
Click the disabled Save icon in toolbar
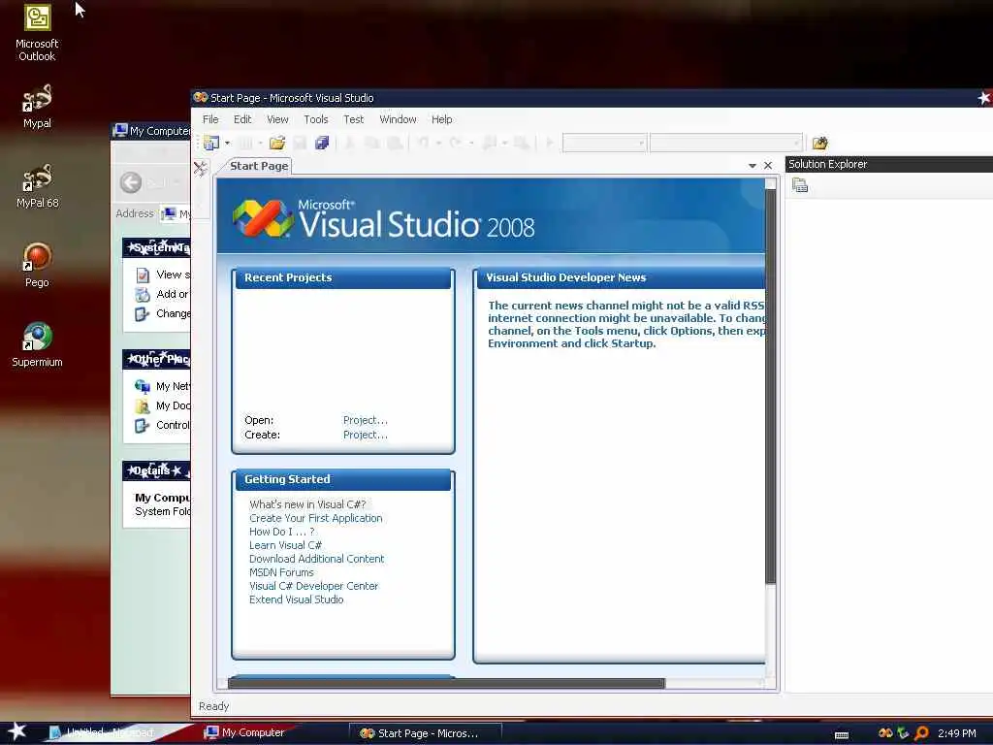[x=300, y=144]
